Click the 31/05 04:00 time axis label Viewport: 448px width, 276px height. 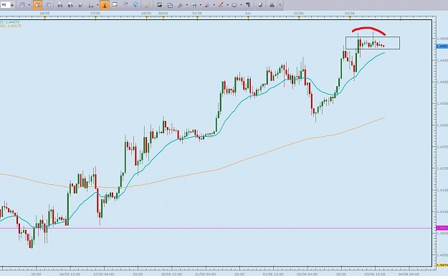(x=206, y=274)
